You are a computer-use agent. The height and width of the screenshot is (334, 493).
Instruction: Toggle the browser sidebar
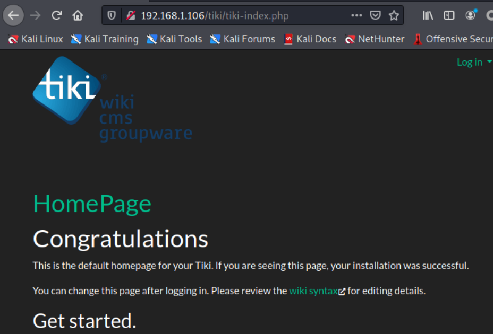[448, 15]
